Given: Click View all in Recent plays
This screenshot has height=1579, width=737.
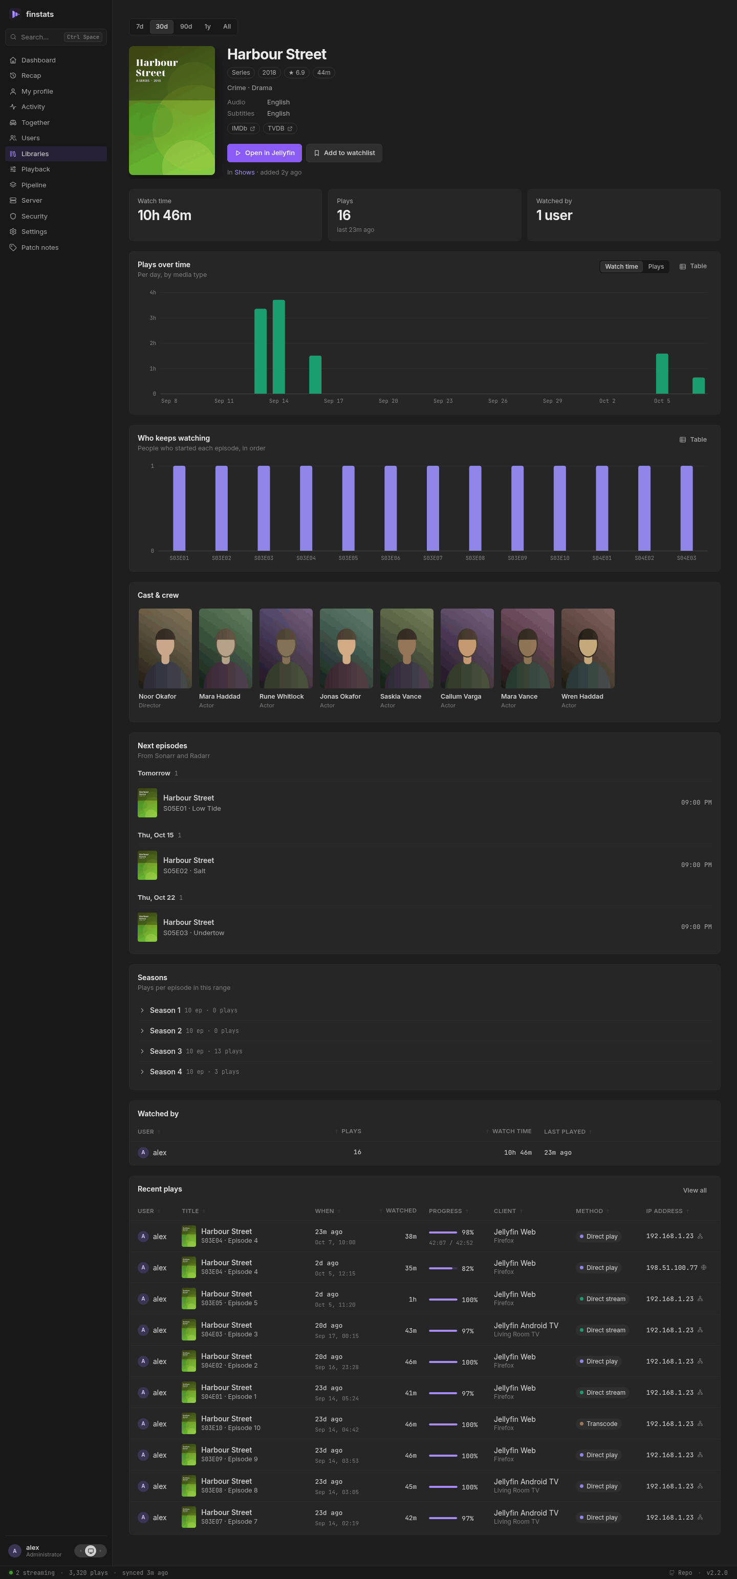Looking at the screenshot, I should point(695,1191).
